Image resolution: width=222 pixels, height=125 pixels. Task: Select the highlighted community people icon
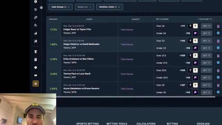click(x=36, y=83)
